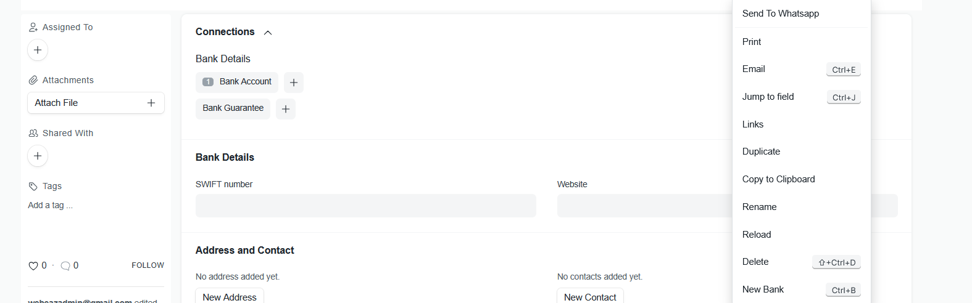Open the Bank Guarantee connection

pyautogui.click(x=233, y=108)
